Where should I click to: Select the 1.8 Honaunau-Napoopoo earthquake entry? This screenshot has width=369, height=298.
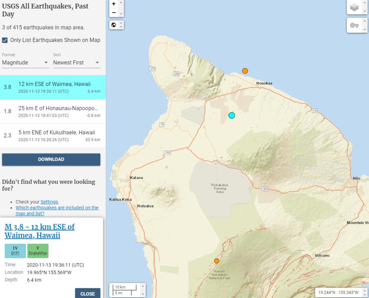pyautogui.click(x=53, y=111)
